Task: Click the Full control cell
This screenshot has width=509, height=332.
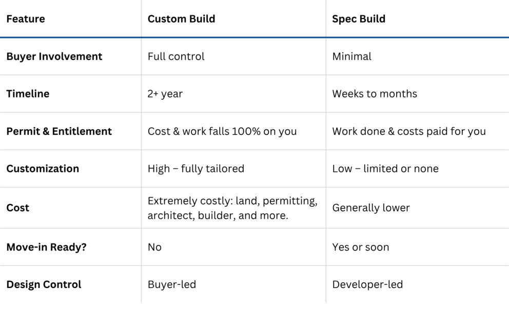Action: pyautogui.click(x=176, y=56)
